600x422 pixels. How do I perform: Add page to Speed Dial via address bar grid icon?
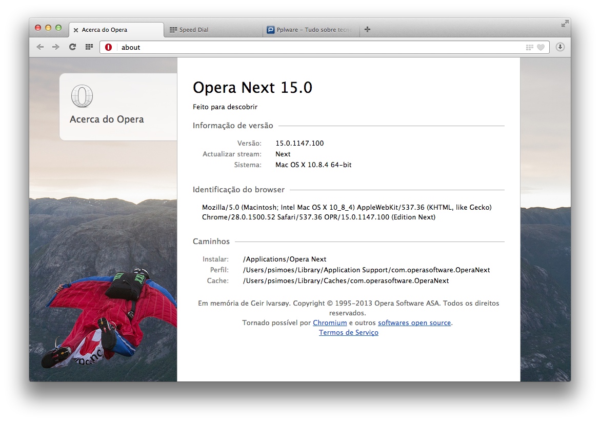[x=530, y=48]
